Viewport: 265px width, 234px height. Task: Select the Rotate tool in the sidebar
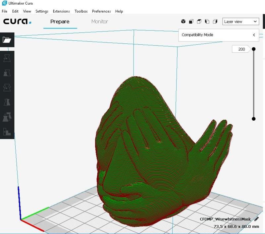click(x=7, y=88)
